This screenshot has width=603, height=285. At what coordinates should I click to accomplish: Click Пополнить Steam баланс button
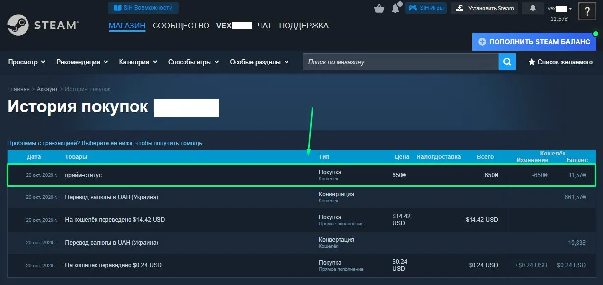point(534,42)
